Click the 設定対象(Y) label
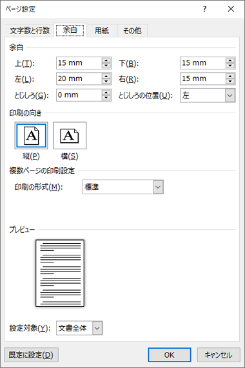The height and width of the screenshot is (368, 245). click(x=30, y=328)
